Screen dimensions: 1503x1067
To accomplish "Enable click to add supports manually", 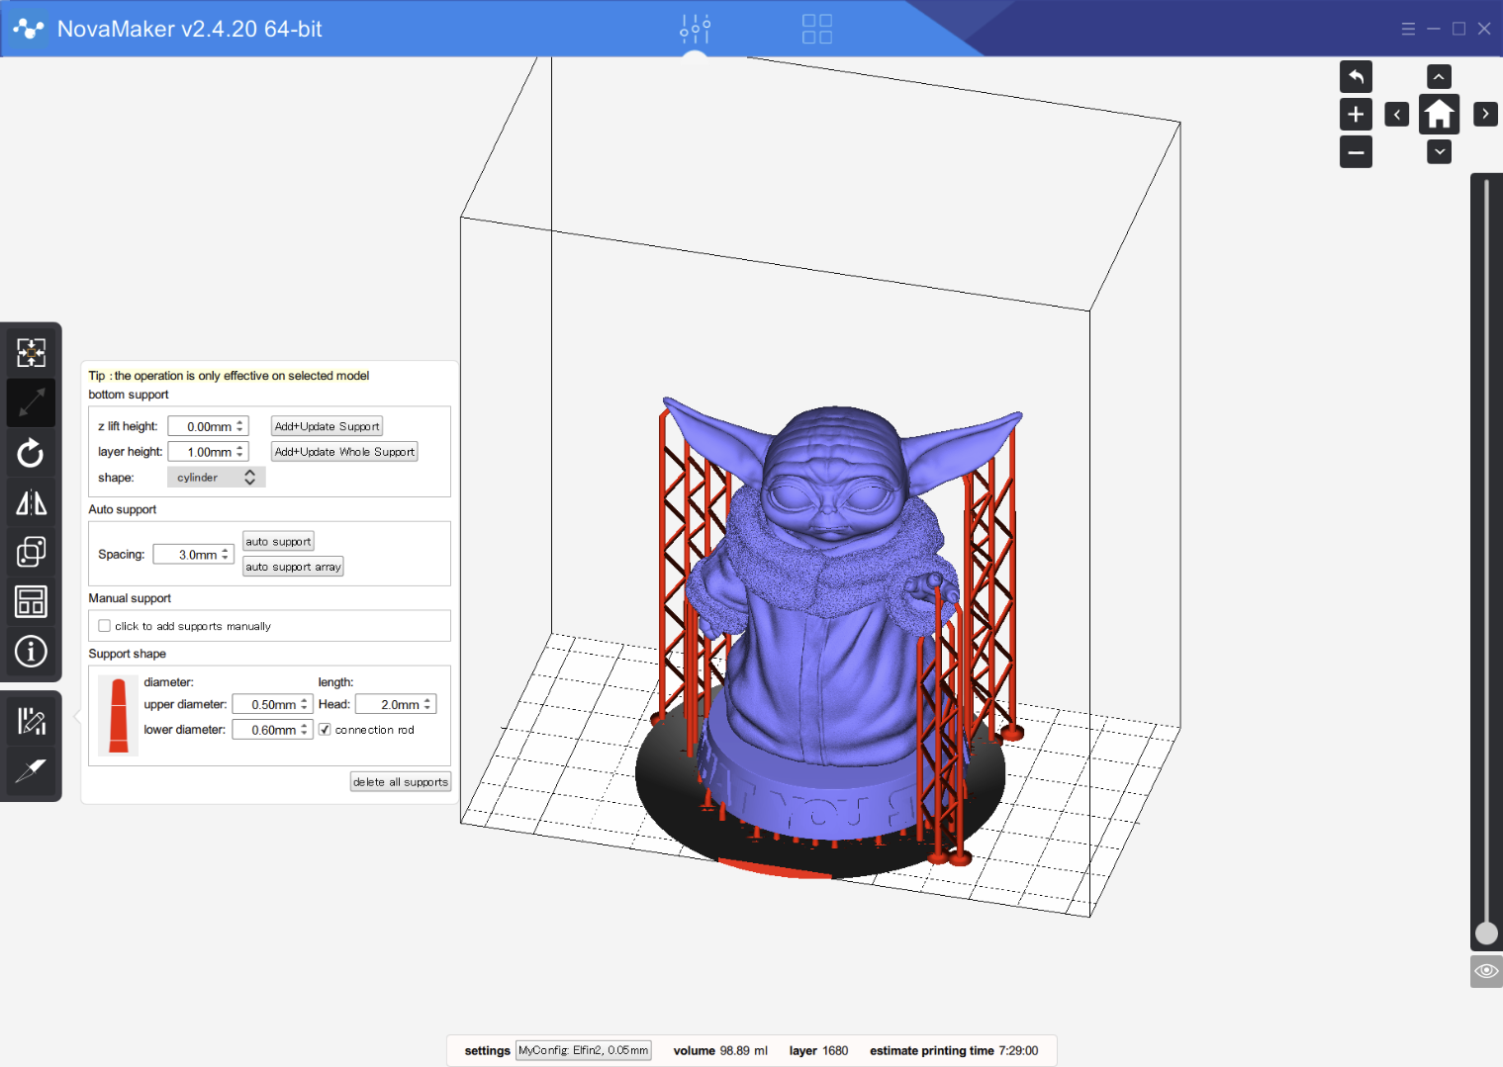I will [x=104, y=626].
